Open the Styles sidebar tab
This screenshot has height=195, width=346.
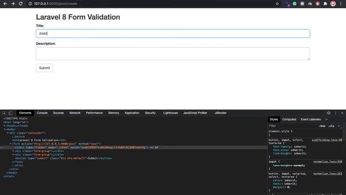274,119
